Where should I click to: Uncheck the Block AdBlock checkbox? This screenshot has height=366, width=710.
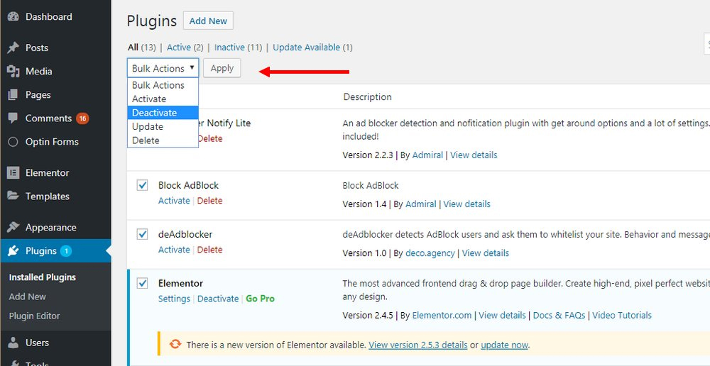pyautogui.click(x=142, y=185)
